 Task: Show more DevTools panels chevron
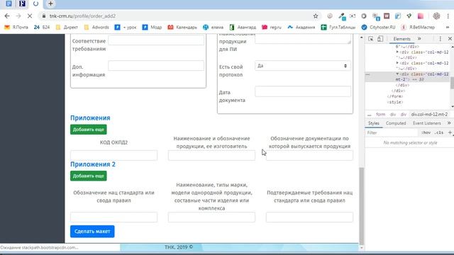[x=419, y=39]
